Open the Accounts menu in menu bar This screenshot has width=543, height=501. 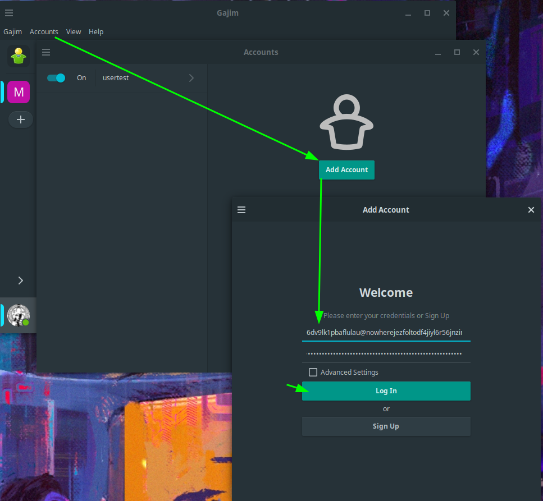point(44,32)
